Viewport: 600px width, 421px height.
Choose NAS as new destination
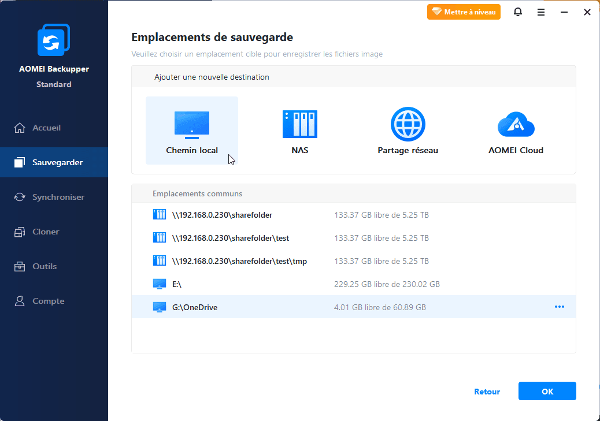point(299,131)
